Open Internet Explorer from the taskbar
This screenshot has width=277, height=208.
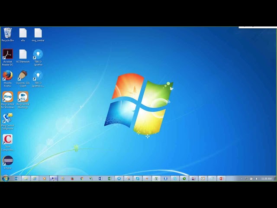pyautogui.click(x=35, y=179)
